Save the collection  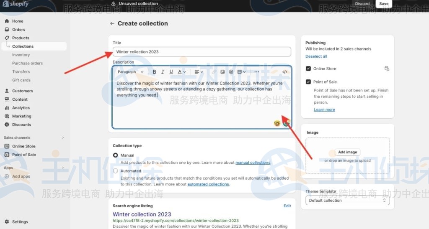pyautogui.click(x=384, y=4)
